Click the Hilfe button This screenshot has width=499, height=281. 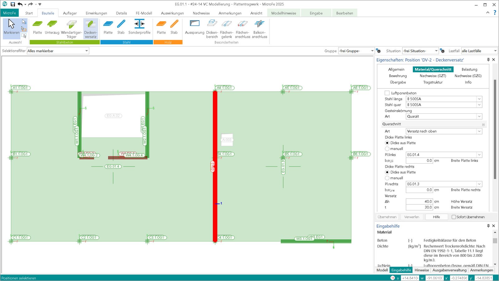point(436,217)
